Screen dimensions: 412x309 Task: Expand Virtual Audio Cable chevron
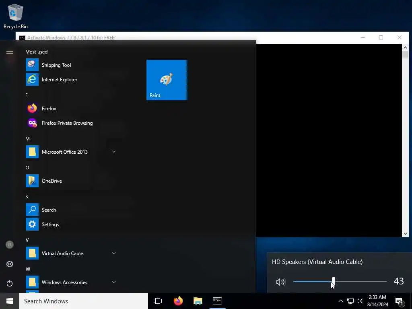tap(114, 253)
